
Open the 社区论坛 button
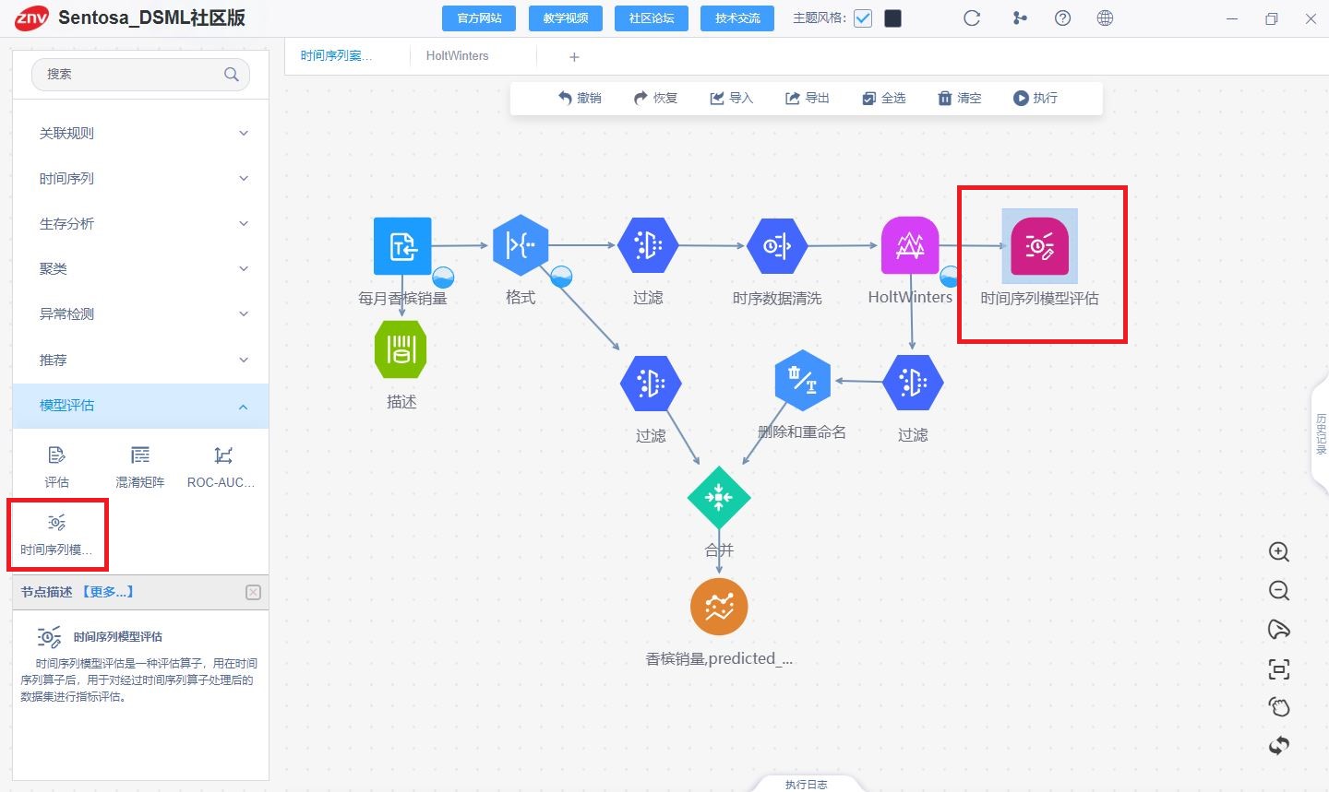[x=652, y=18]
